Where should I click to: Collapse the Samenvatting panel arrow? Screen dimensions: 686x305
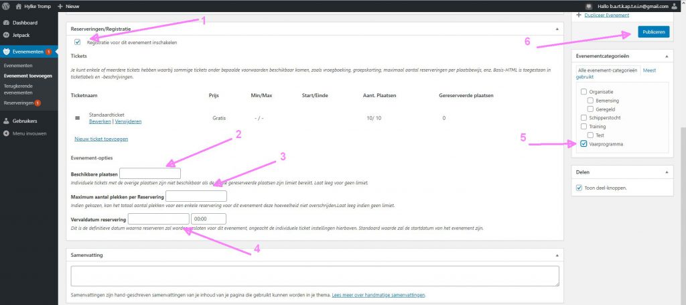click(557, 255)
